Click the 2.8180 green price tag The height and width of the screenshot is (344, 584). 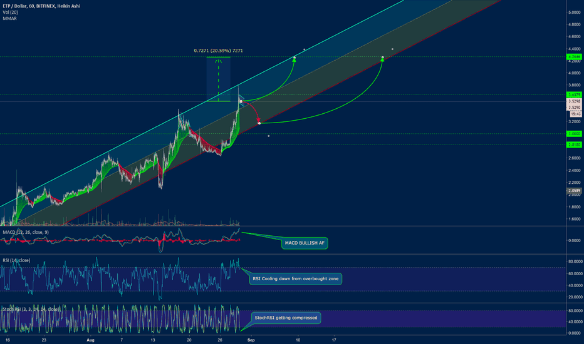[574, 144]
